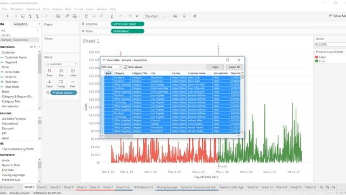This screenshot has height=195, width=346.
Task: Open the Worksheet menu
Action: [17, 9]
